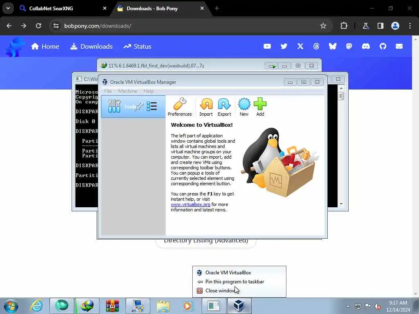Open Bob Pony's Mastodon icon
This screenshot has width=419, height=314.
coord(349,47)
